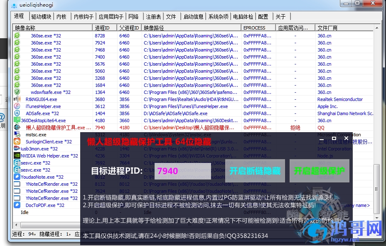
Task: Sort by the 父进程ID column header
Action: tap(129, 28)
